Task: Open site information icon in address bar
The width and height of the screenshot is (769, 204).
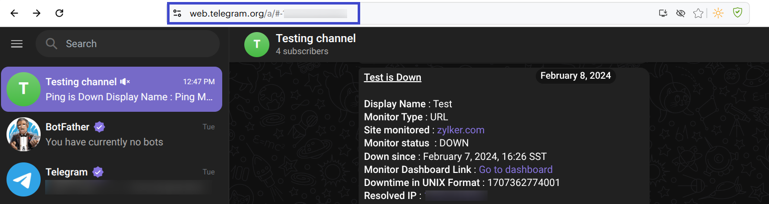Action: pyautogui.click(x=177, y=14)
